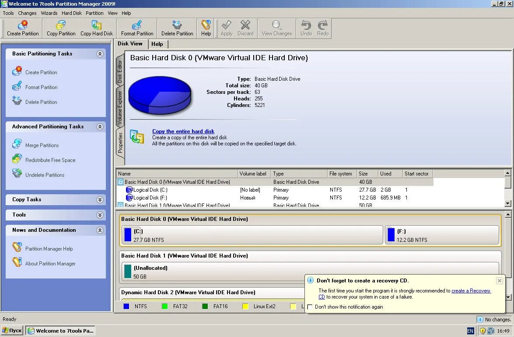The image size is (514, 337).
Task: Collapse the Advanced Partitioning Tasks panel
Action: click(100, 127)
